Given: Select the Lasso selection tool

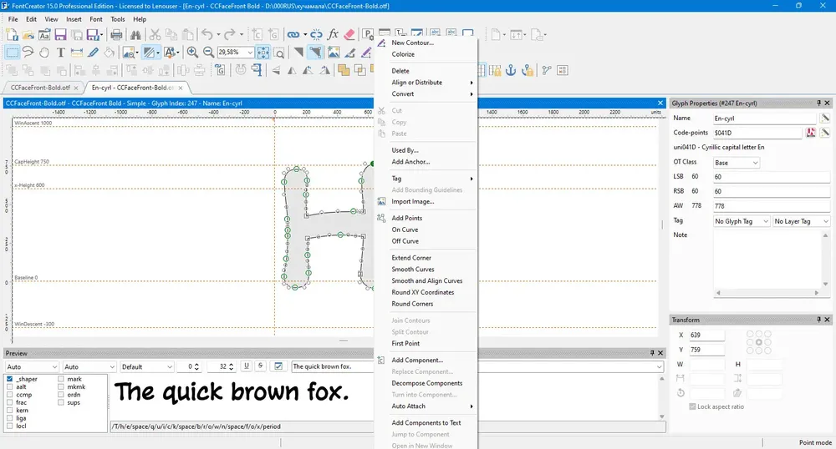Looking at the screenshot, I should 28,52.
